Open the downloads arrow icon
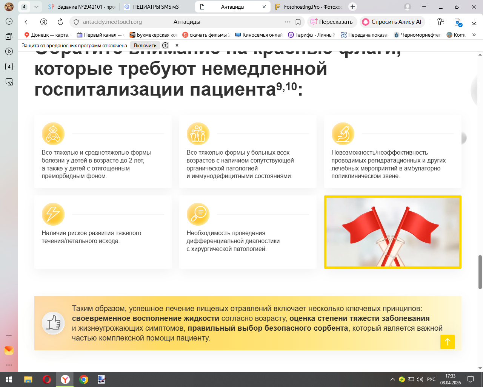The image size is (483, 387). (474, 22)
